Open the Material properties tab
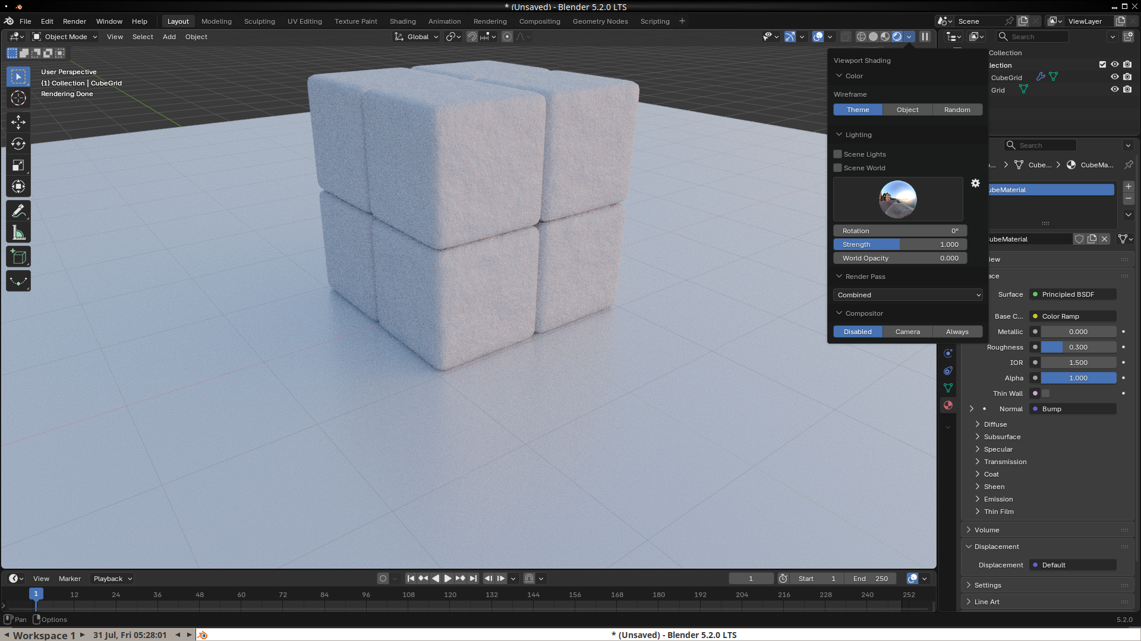 [x=948, y=405]
